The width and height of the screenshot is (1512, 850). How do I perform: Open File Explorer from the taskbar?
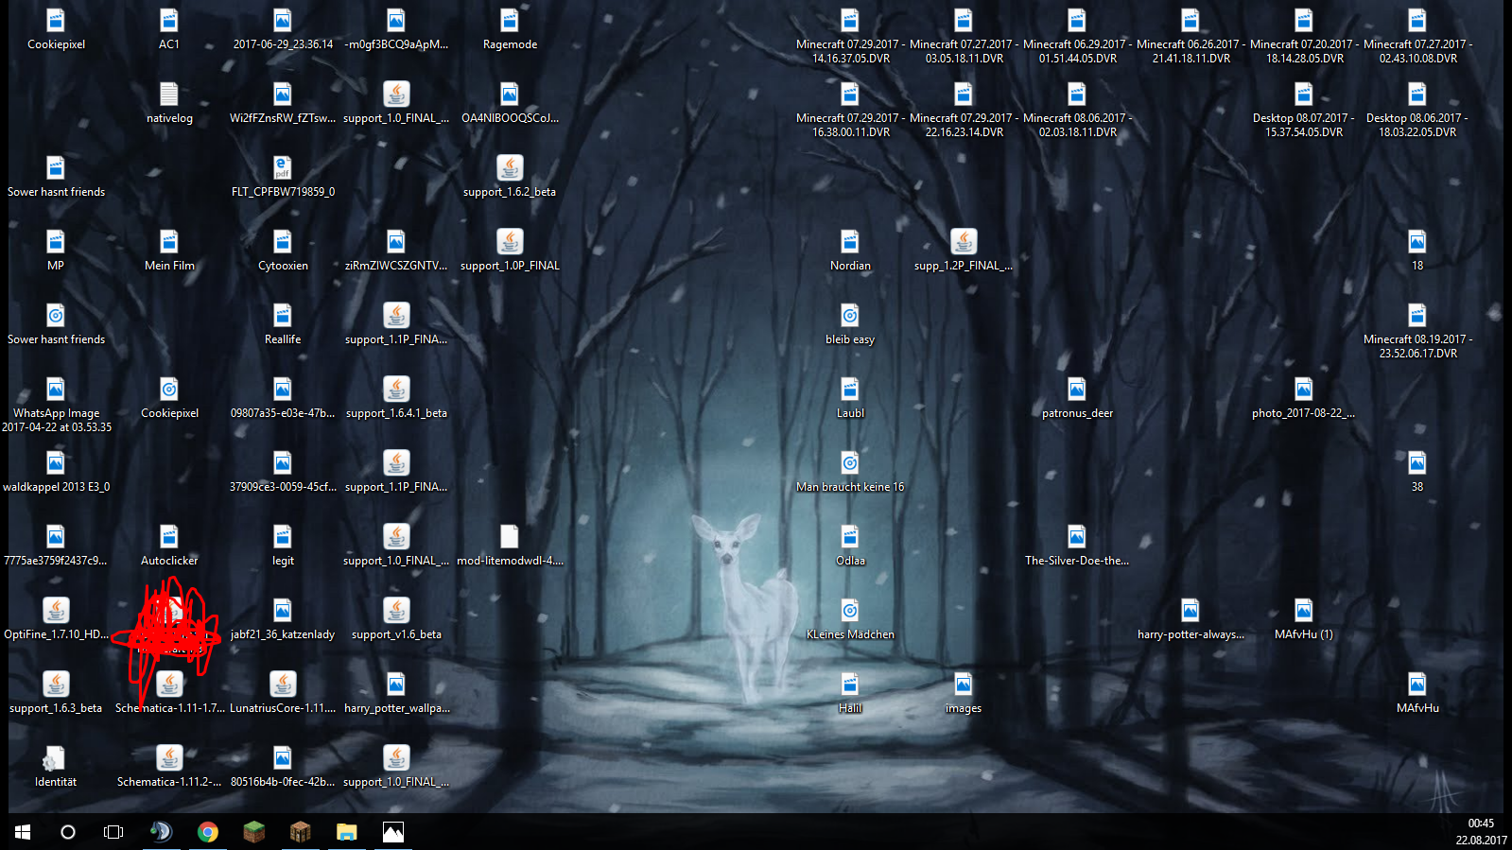pyautogui.click(x=346, y=832)
